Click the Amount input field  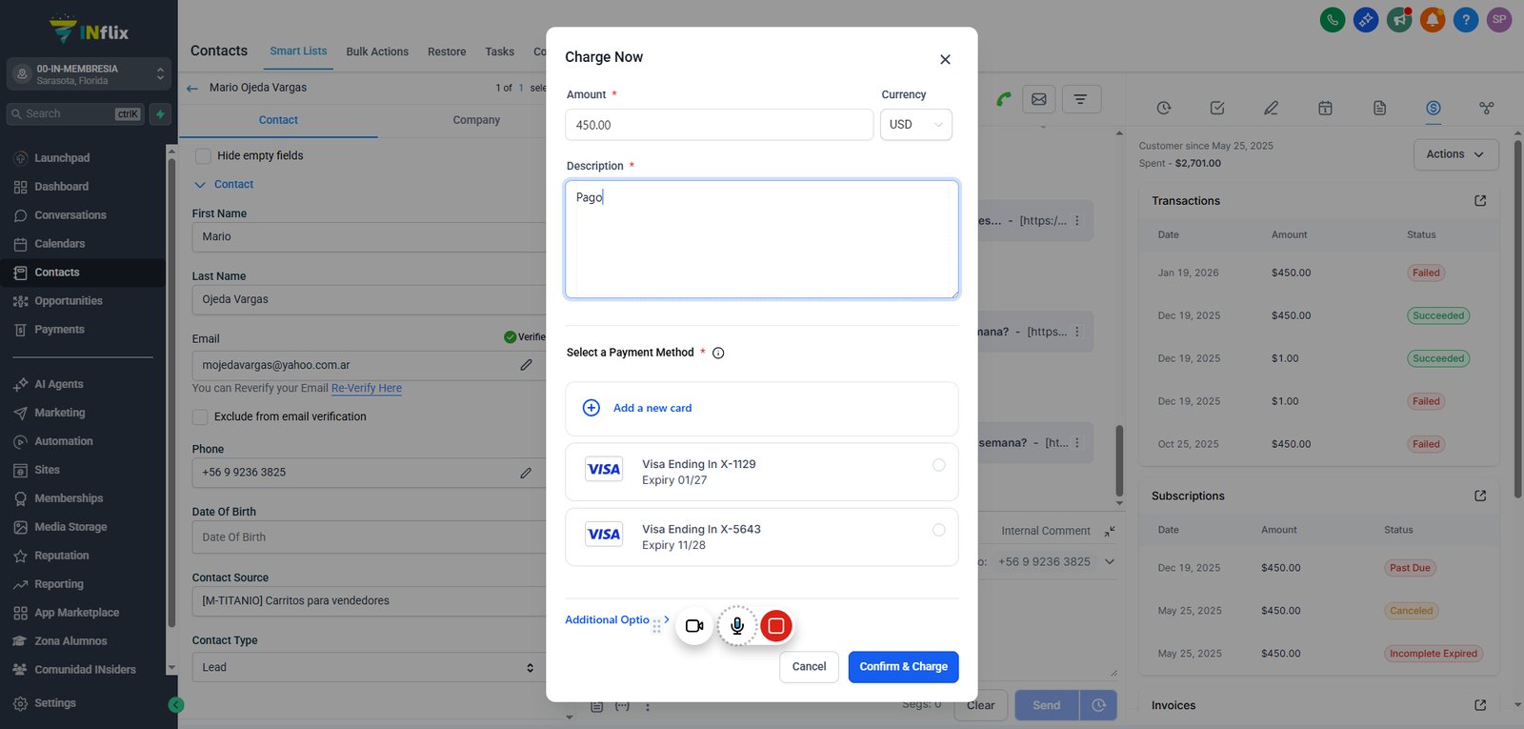719,125
